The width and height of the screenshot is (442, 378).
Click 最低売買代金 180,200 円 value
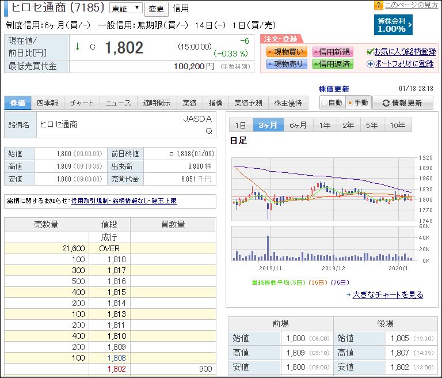(194, 66)
